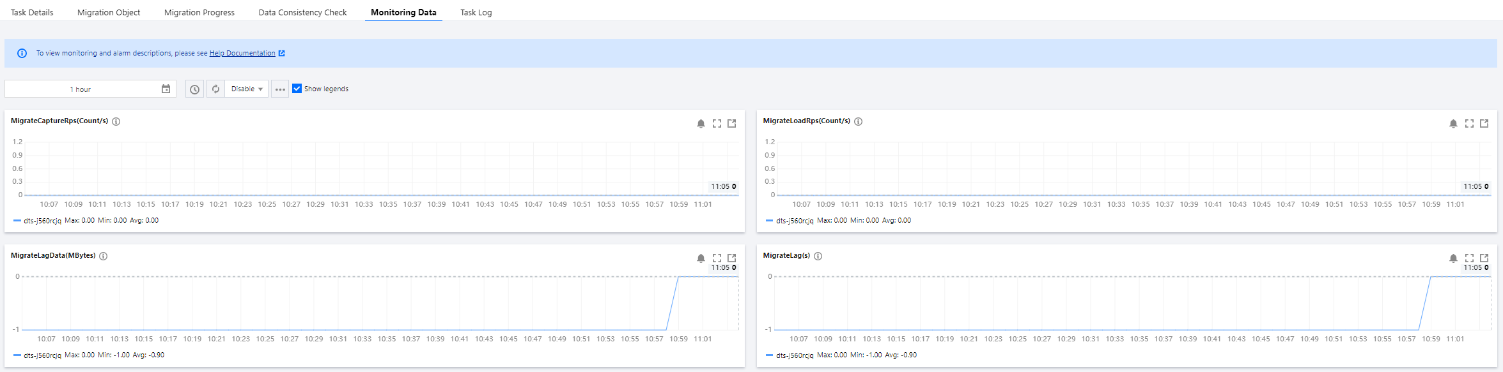Click the external link icon beside Help Documentation
This screenshot has height=372, width=1503.
click(x=281, y=53)
